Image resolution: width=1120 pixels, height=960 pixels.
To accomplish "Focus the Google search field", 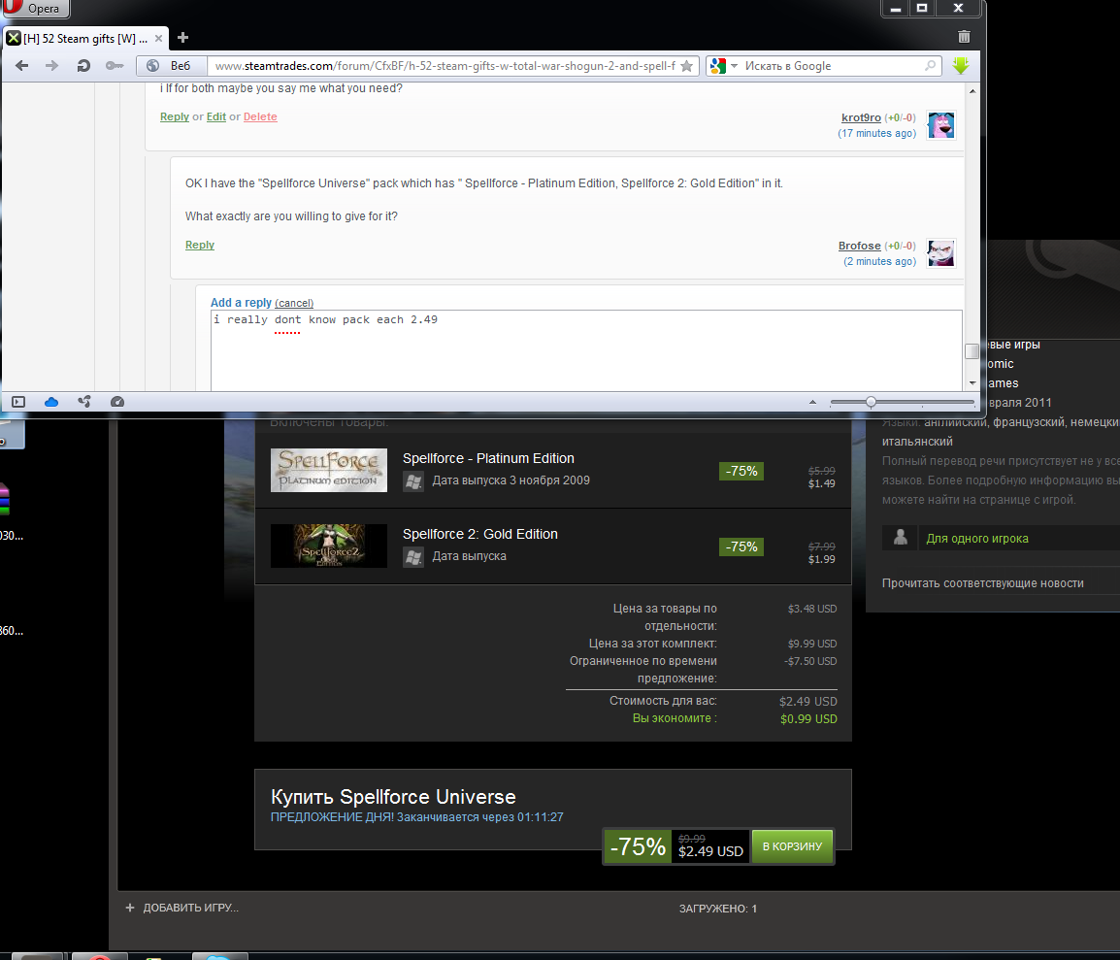I will 832,66.
